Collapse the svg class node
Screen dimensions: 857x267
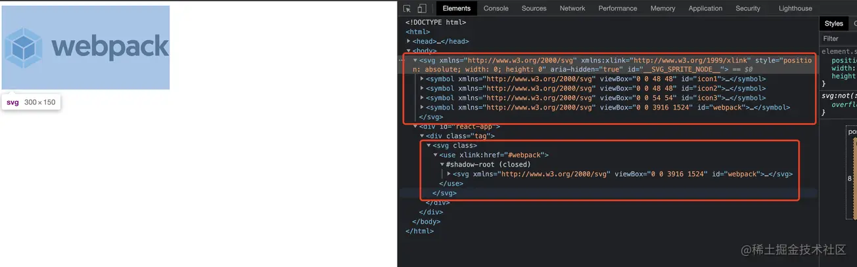(429, 146)
